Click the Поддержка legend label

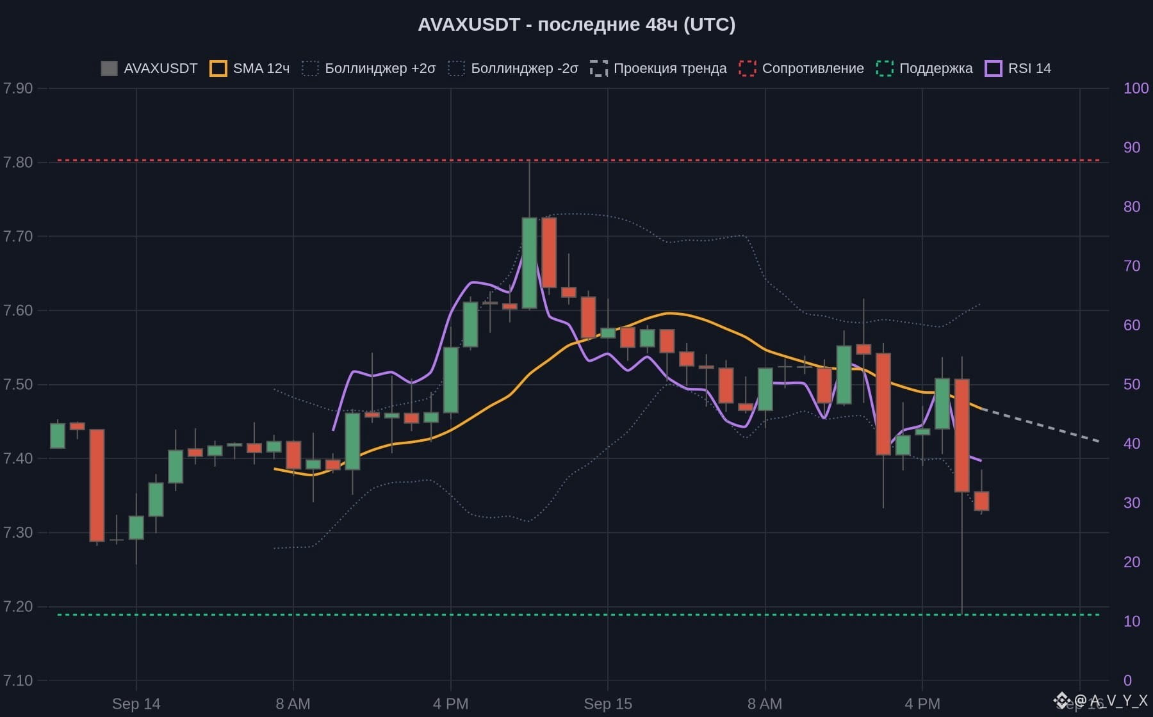pyautogui.click(x=936, y=68)
